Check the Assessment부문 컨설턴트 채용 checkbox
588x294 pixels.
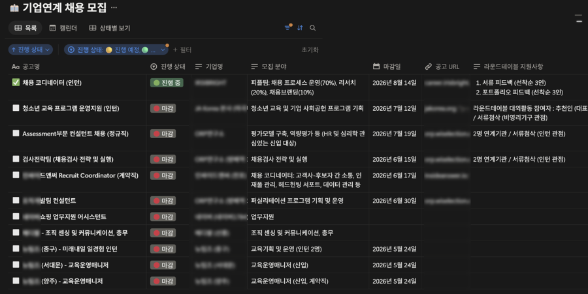coord(16,133)
